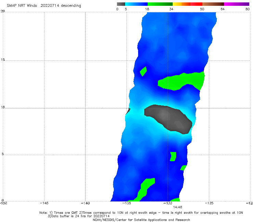Click the longitude axis label '-130'

coord(168,203)
